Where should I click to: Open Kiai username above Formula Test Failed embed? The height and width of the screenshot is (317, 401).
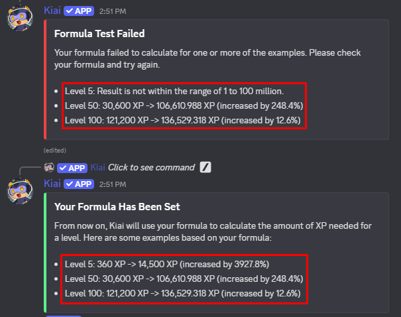point(53,11)
